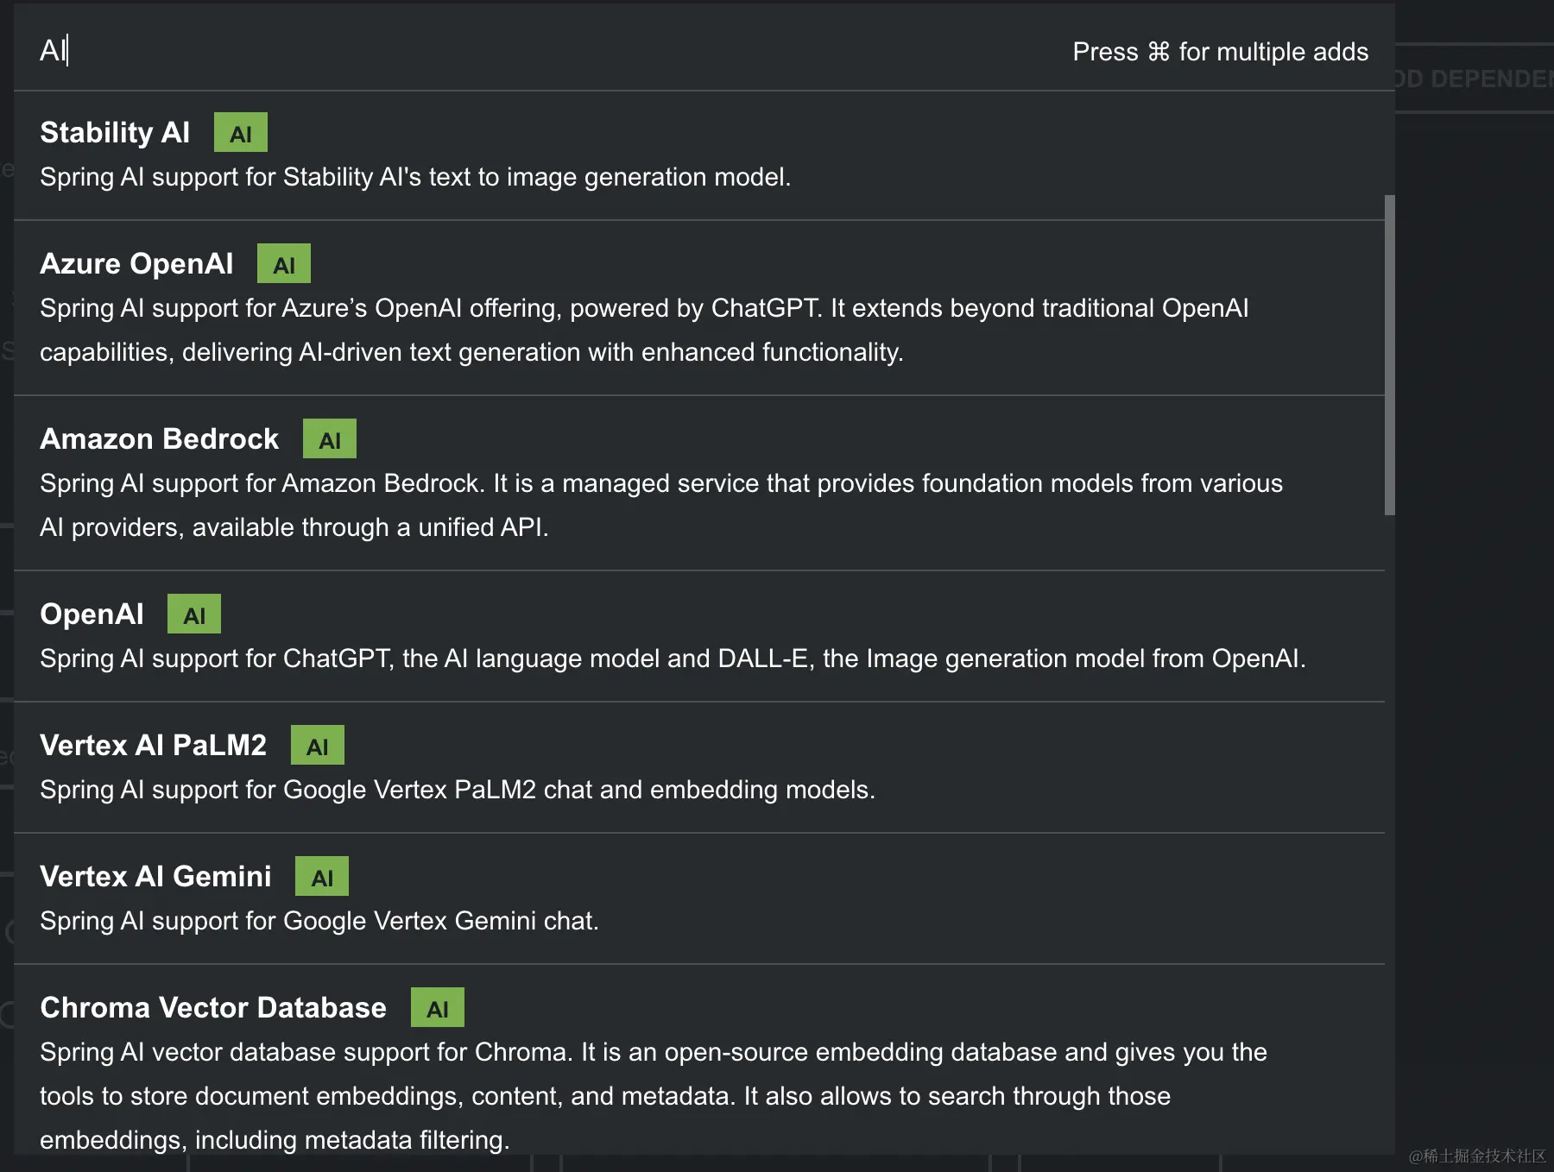Click the AI tag beside OpenAI
Viewport: 1554px width, 1172px height.
(194, 614)
